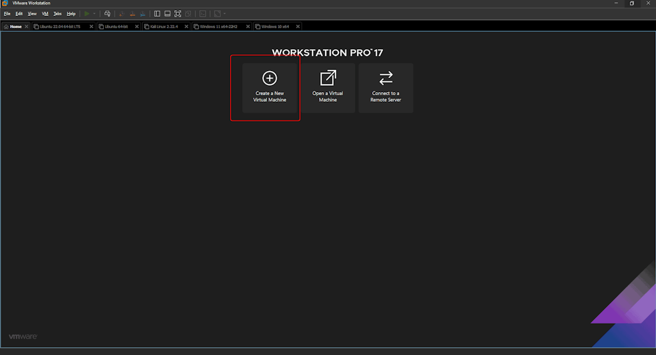Viewport: 656px width, 355px height.
Task: Click the take snapshot toolbar icon
Action: [x=122, y=14]
